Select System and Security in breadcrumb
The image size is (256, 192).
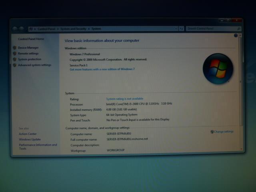tap(73, 29)
